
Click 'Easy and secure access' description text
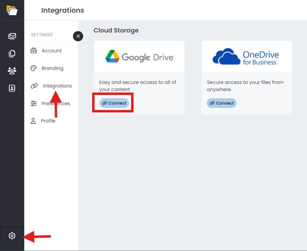click(x=137, y=86)
